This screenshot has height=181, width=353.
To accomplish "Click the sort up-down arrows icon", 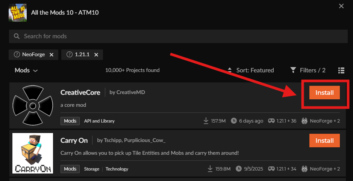I will click(x=230, y=70).
